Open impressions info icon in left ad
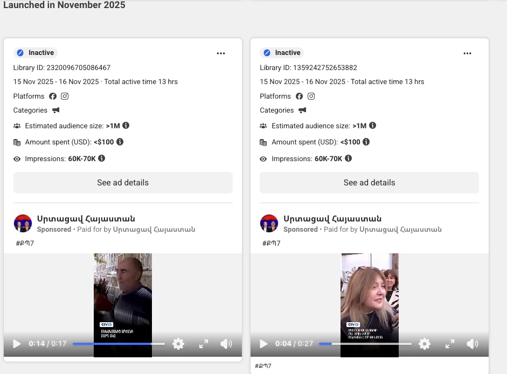The width and height of the screenshot is (507, 374). (101, 158)
